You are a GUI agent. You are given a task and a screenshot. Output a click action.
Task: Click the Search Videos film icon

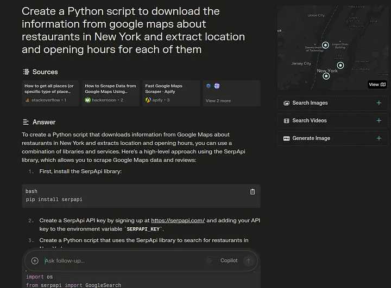coord(287,121)
